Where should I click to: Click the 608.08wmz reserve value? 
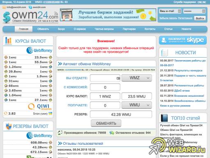(39, 142)
